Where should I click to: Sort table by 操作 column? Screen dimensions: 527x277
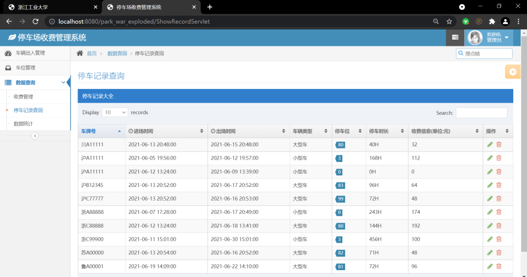click(x=498, y=131)
